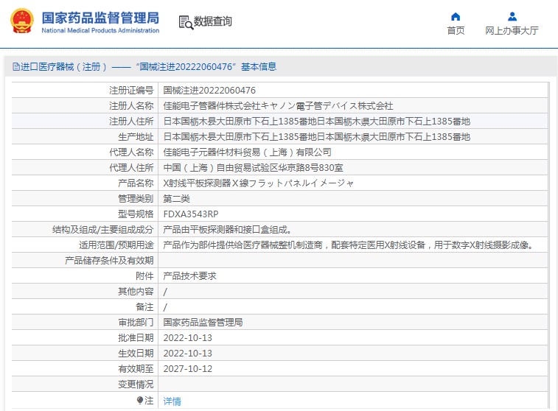Open the 网上办事大厅 navigation label

(x=512, y=31)
